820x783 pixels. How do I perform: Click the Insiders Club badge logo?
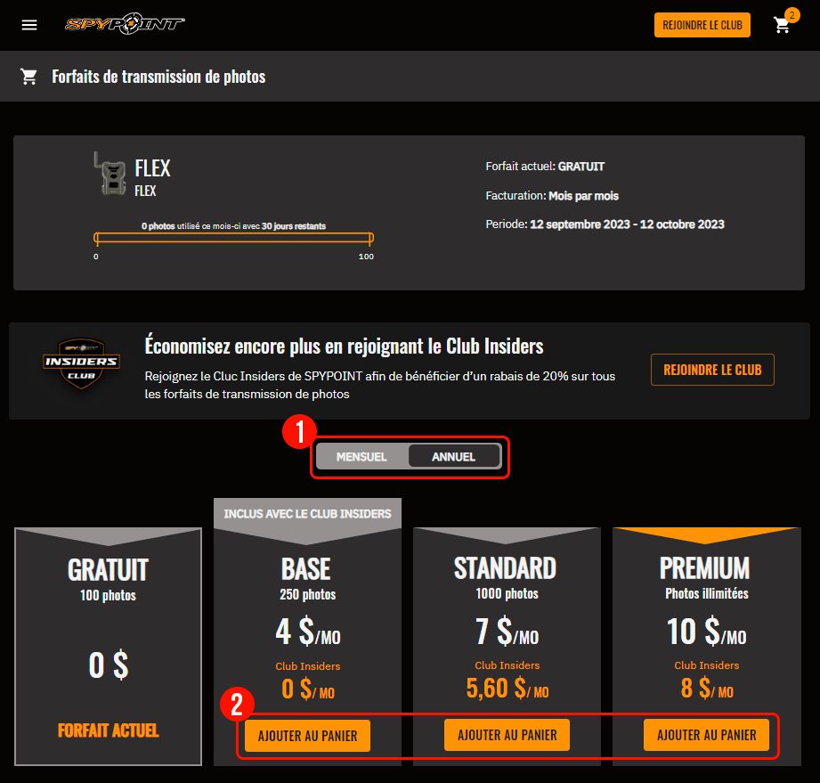82,363
